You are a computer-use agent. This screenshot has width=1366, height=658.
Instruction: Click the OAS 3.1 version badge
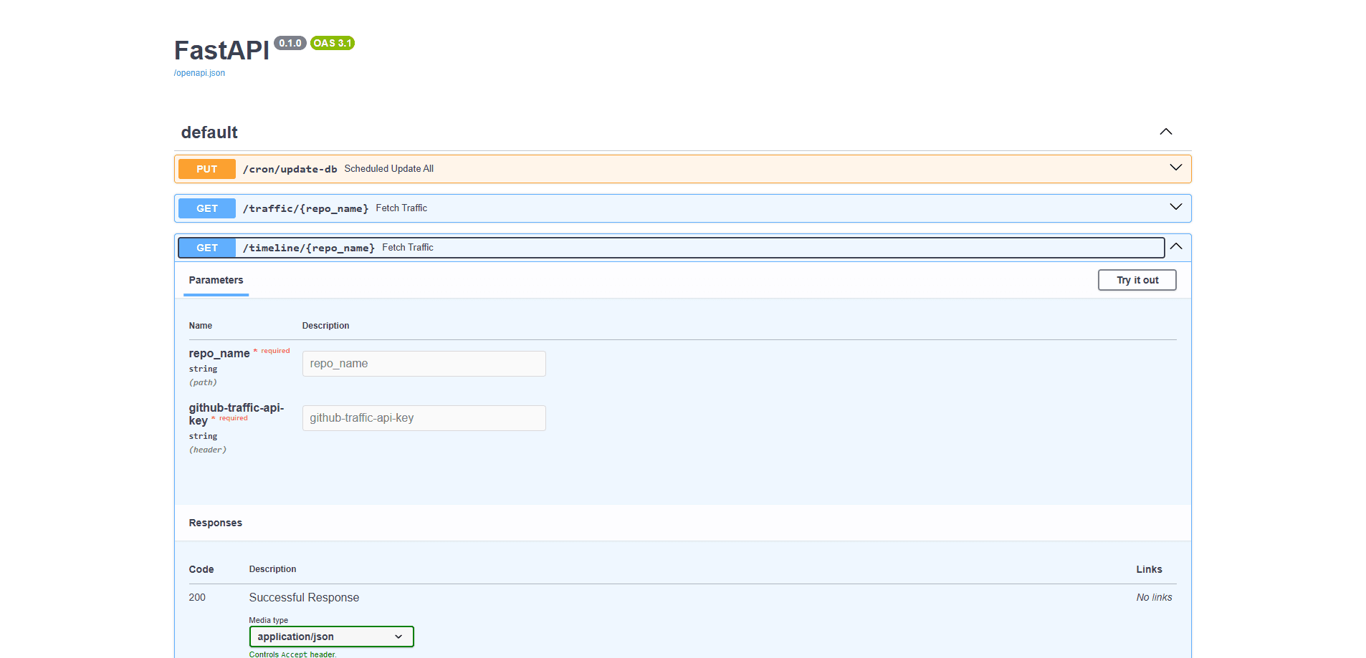[332, 43]
